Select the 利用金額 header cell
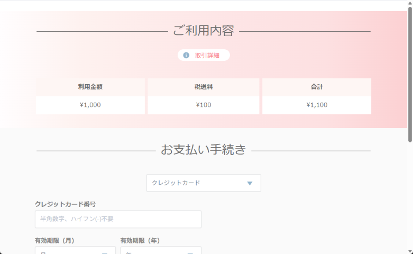The width and height of the screenshot is (413, 254). (90, 87)
